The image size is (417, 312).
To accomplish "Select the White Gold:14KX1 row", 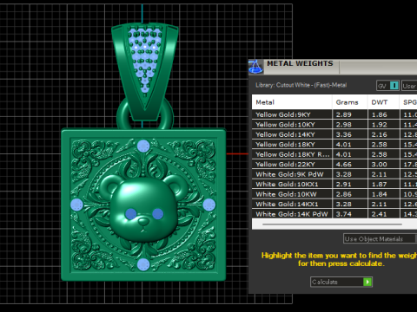I will [334, 205].
